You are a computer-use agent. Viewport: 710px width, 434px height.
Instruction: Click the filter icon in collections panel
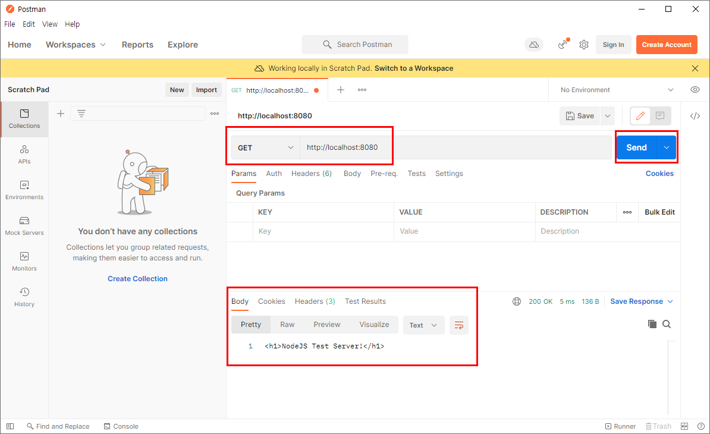[x=81, y=114]
